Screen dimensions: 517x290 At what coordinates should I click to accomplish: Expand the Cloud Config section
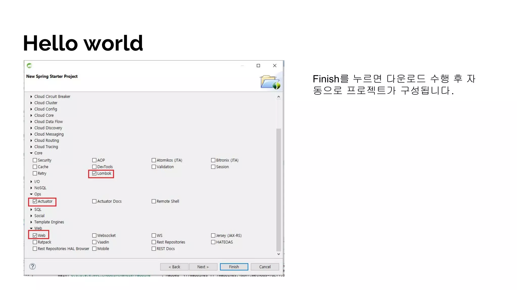(31, 109)
